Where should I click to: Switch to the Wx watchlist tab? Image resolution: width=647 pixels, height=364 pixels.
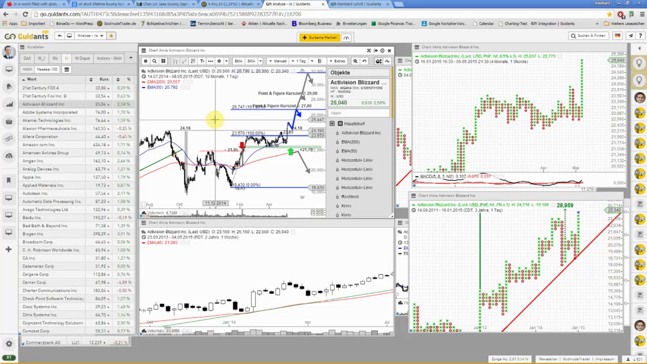tap(55, 58)
